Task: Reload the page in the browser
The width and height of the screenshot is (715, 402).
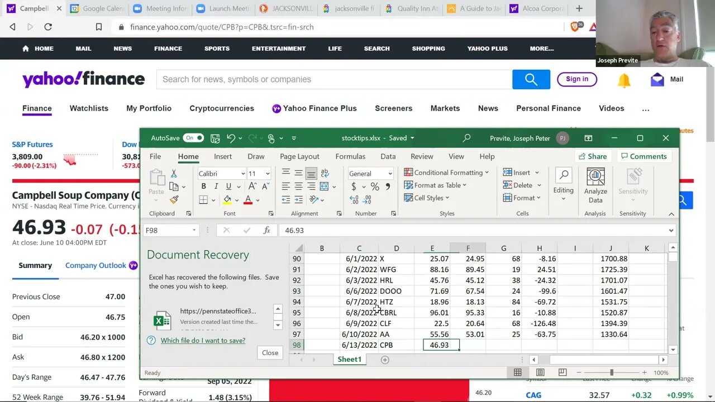Action: tap(48, 27)
